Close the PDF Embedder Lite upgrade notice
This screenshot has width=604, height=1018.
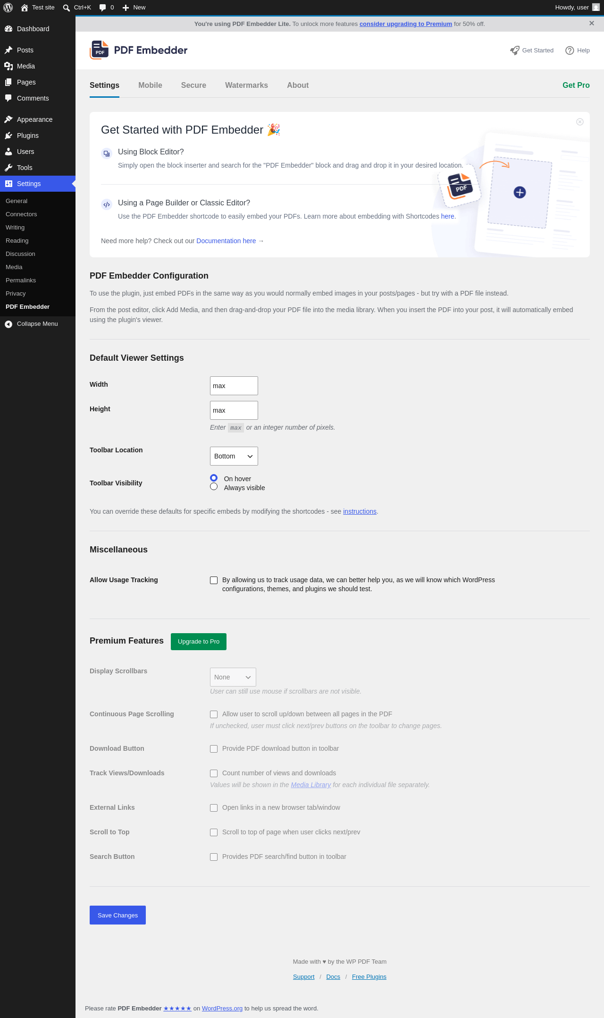[x=592, y=23]
